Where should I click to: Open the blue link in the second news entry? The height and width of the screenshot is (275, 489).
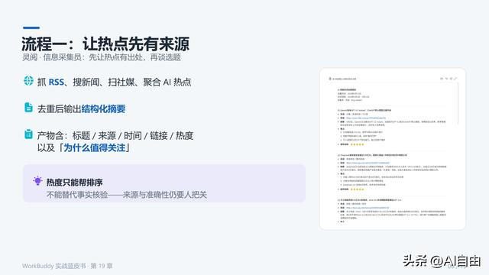point(368,163)
